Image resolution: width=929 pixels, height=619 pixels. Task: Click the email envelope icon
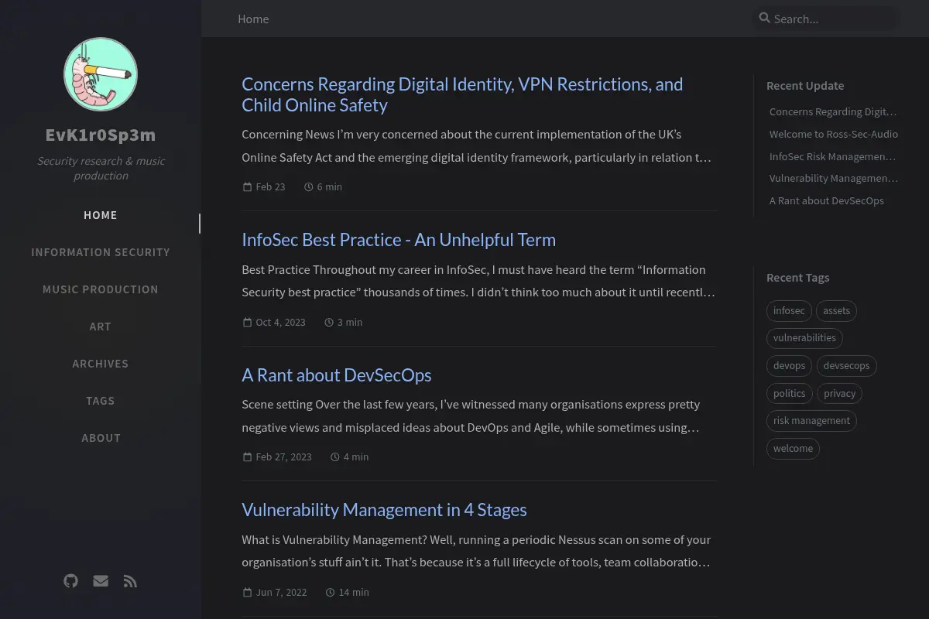coord(101,581)
